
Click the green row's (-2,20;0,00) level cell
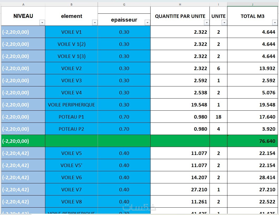point(23,141)
